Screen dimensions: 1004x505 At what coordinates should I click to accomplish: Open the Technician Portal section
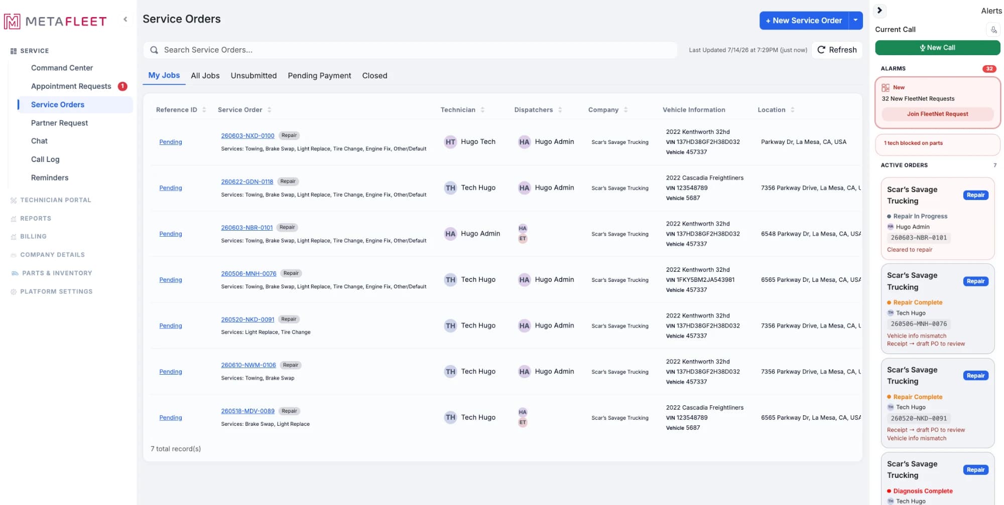tap(55, 200)
